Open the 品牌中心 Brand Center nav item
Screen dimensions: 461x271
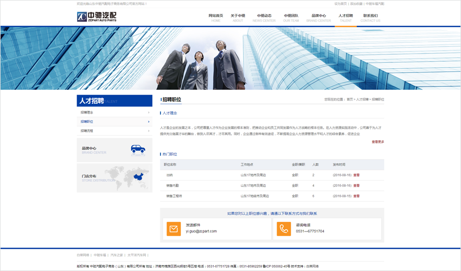[x=318, y=18]
